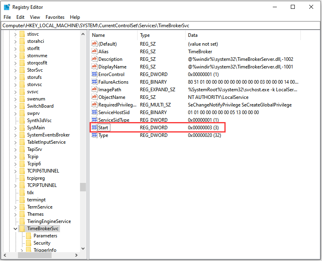Screen dimensions: 322x261
Task: Collapse the TimeBrokerSvc key
Action: pyautogui.click(x=16, y=229)
